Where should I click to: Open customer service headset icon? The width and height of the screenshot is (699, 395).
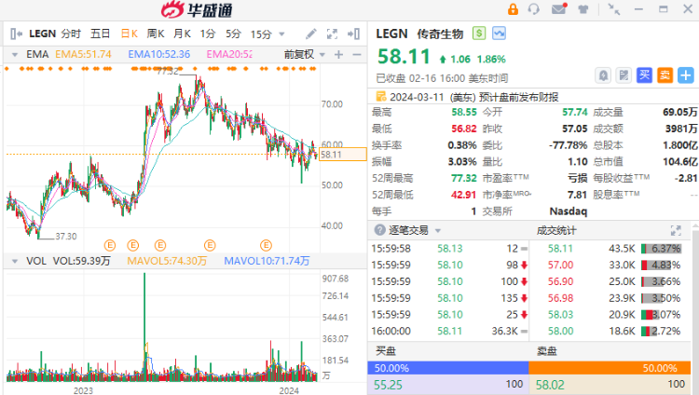[533, 9]
